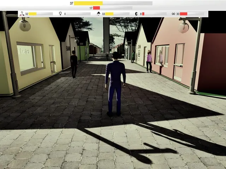Click the GYM sign on the cream building
This screenshot has height=169, width=226.
pyautogui.click(x=139, y=47)
